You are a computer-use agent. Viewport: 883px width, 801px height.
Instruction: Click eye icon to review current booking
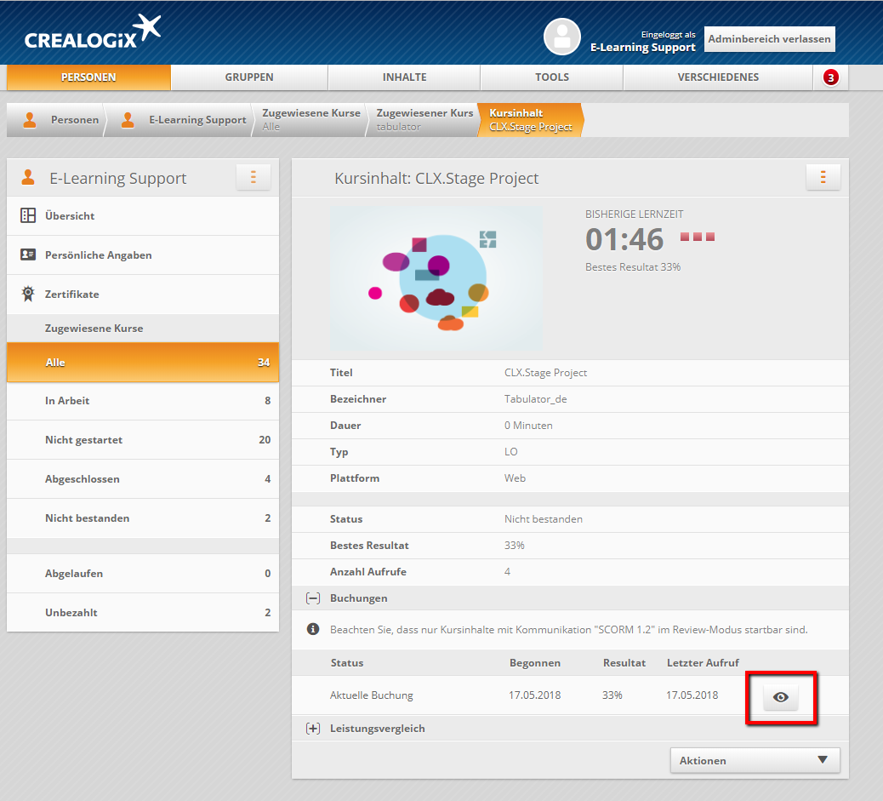781,697
